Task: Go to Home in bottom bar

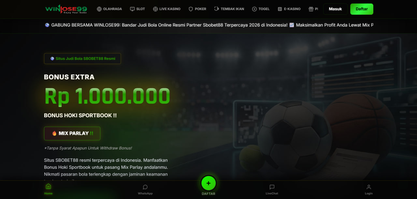Action: tap(48, 189)
